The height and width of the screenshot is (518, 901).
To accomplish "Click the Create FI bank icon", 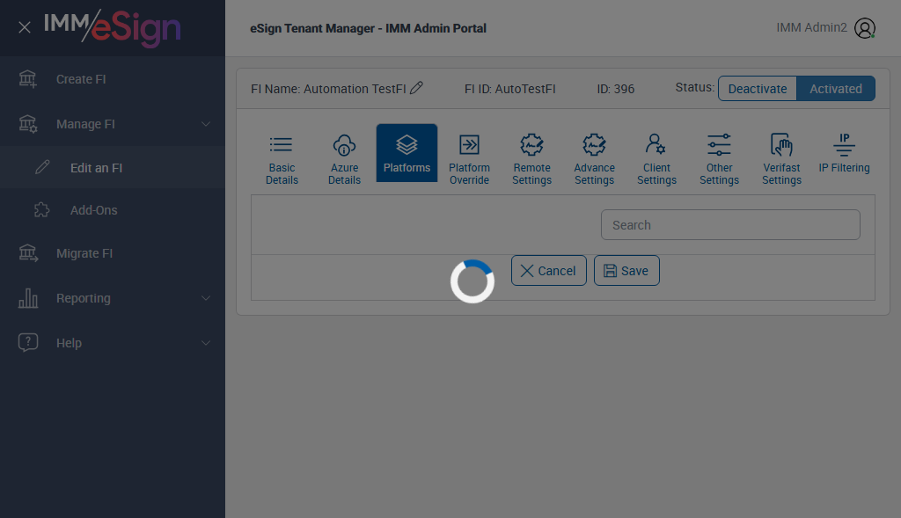I will click(x=27, y=79).
